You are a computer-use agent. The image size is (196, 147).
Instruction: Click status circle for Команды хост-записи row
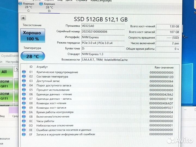24,108
